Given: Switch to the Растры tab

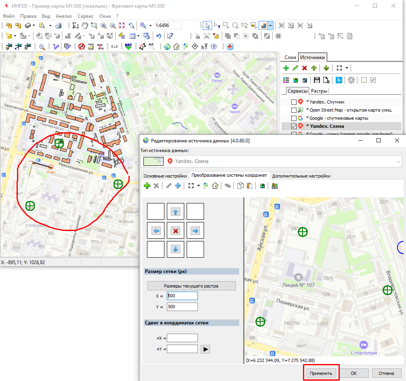Looking at the screenshot, I should 319,91.
